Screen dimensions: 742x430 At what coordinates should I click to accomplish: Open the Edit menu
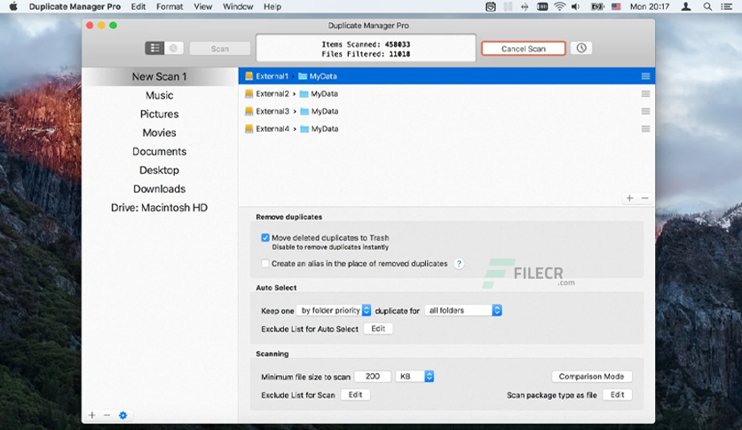coord(138,6)
